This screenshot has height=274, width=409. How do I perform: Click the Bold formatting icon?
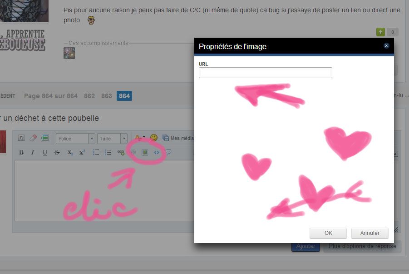[21, 153]
